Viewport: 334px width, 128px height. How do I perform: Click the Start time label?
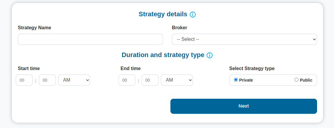[29, 69]
